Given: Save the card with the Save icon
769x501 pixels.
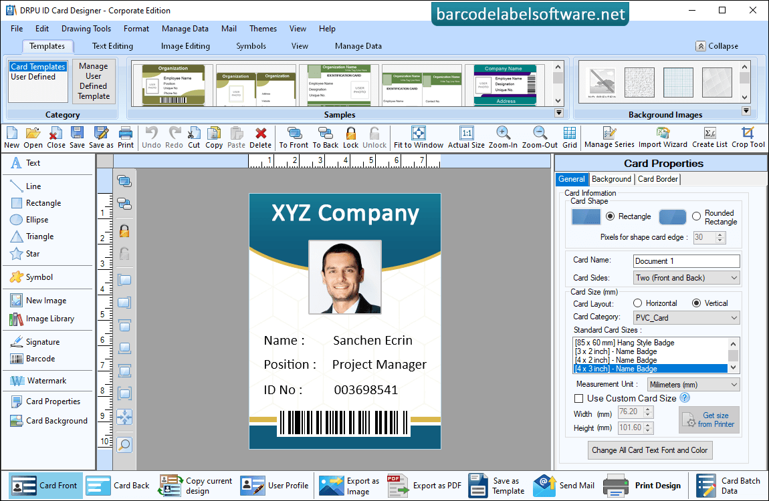Looking at the screenshot, I should 77,138.
